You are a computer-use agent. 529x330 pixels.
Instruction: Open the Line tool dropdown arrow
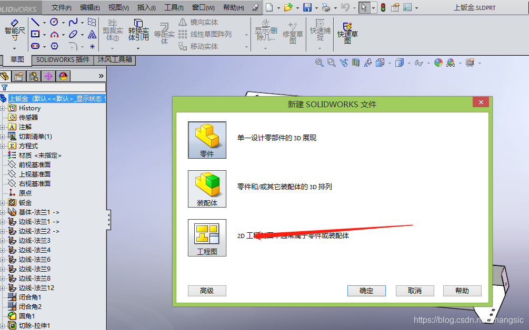tap(44, 23)
